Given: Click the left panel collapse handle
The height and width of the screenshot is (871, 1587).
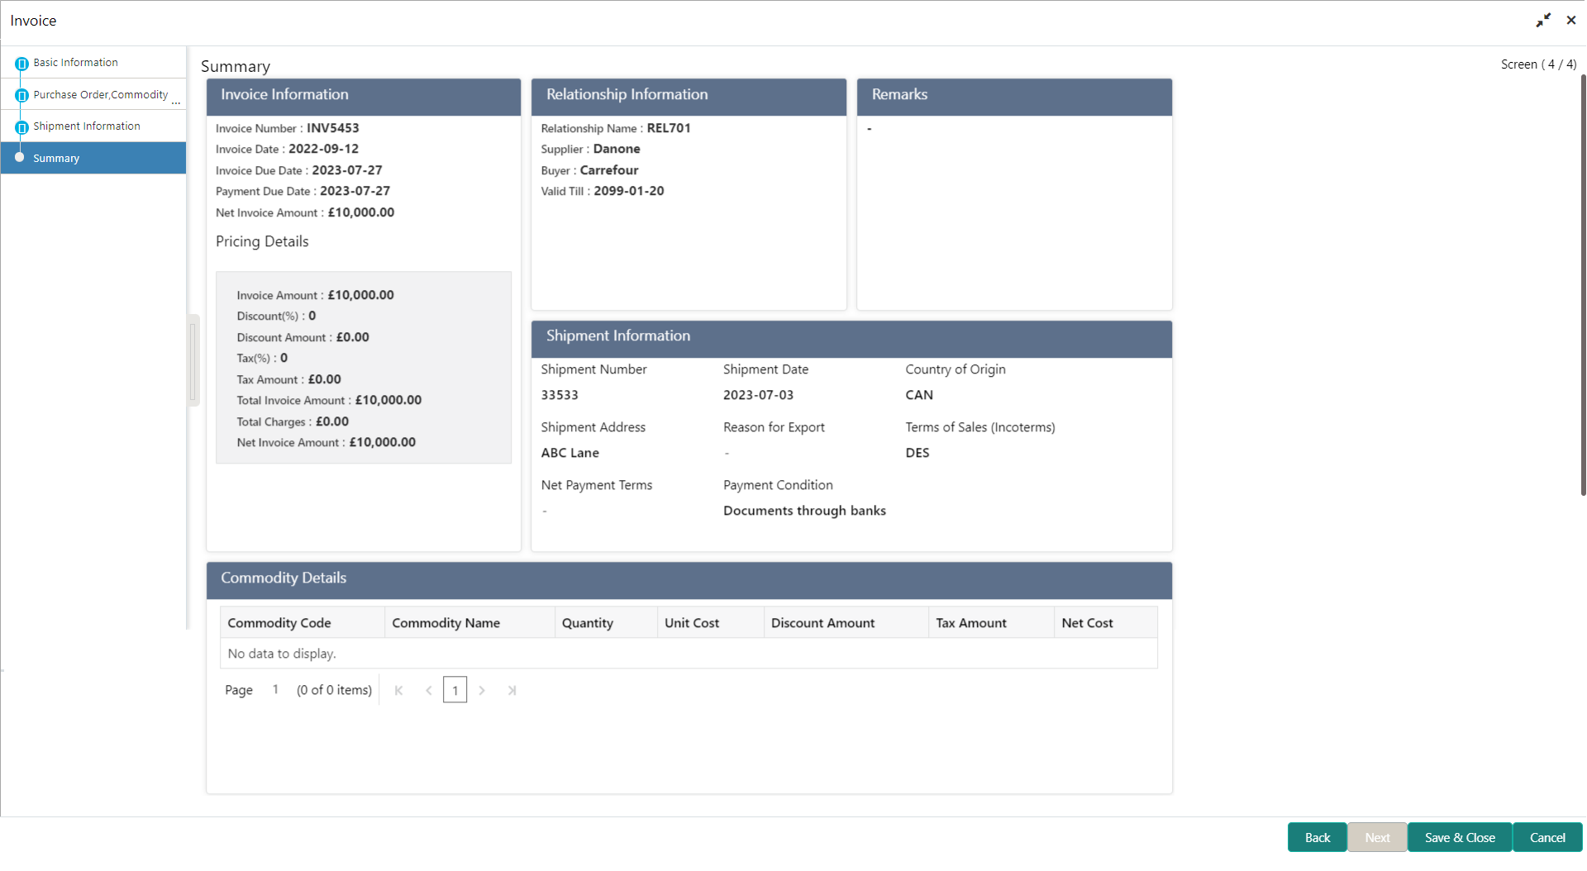Looking at the screenshot, I should click(193, 360).
